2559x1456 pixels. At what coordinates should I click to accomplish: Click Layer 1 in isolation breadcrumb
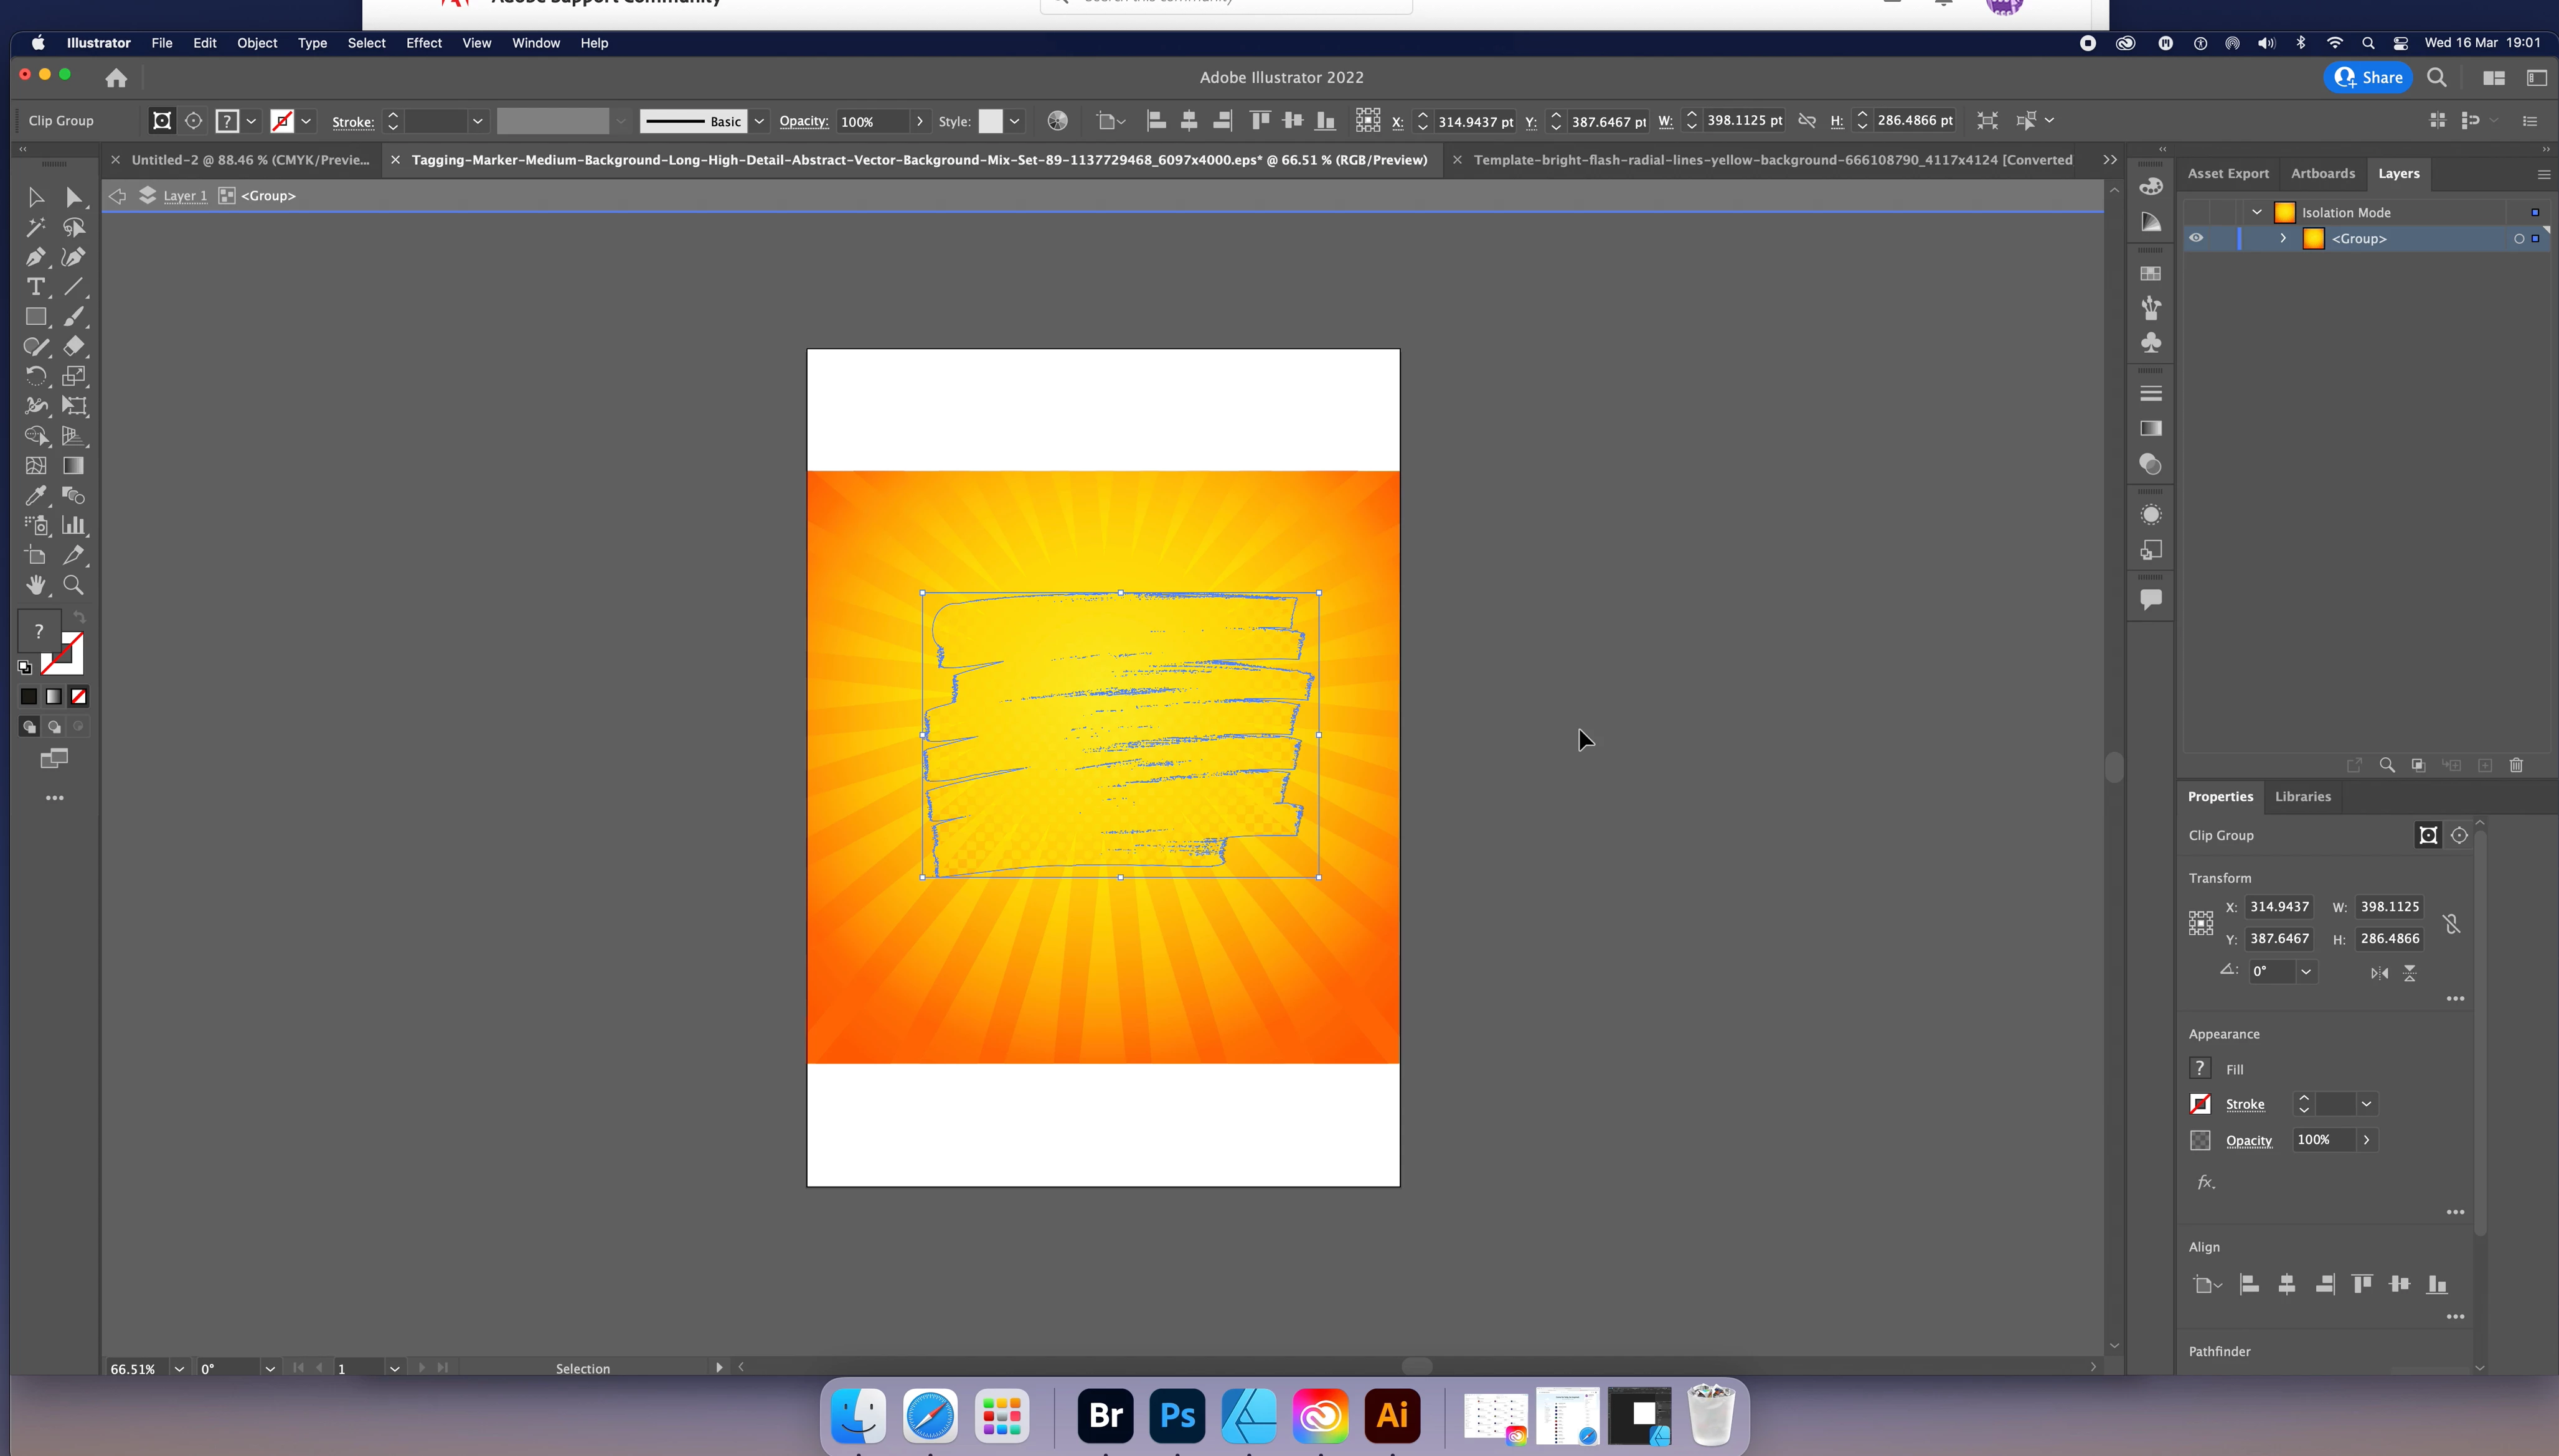(x=185, y=195)
